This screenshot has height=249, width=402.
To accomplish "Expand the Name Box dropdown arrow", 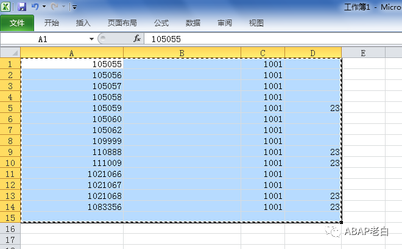I will tap(91, 39).
